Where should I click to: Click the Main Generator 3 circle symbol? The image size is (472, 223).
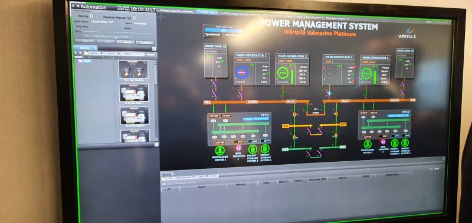(x=330, y=73)
